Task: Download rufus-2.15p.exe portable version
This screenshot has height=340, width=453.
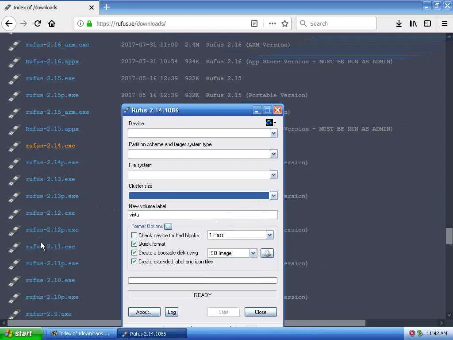Action: coord(52,95)
